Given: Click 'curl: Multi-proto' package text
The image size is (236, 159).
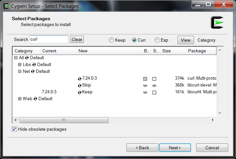Looking at the screenshot, I should coord(202,78).
